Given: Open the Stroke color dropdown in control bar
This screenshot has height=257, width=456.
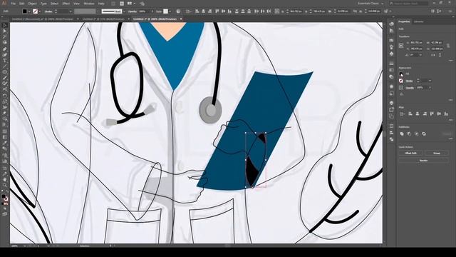Looking at the screenshot, I should click(x=40, y=11).
